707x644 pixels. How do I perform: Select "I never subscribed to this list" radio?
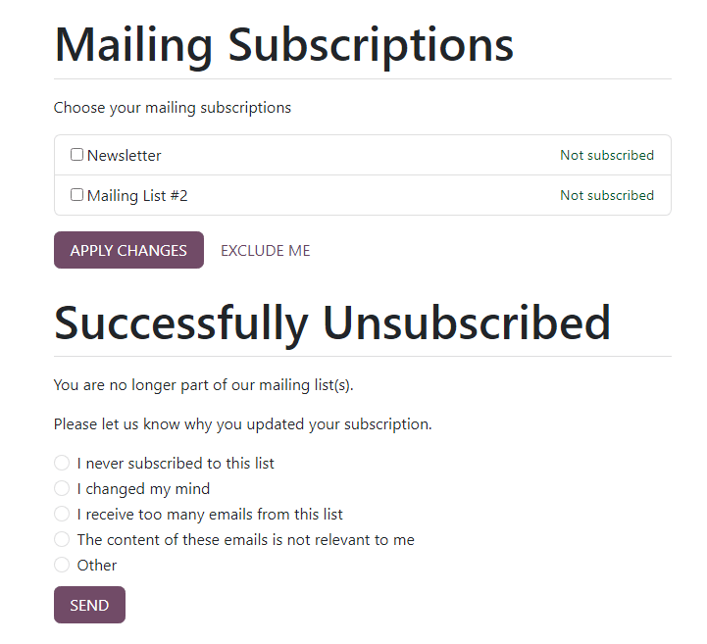tap(62, 463)
